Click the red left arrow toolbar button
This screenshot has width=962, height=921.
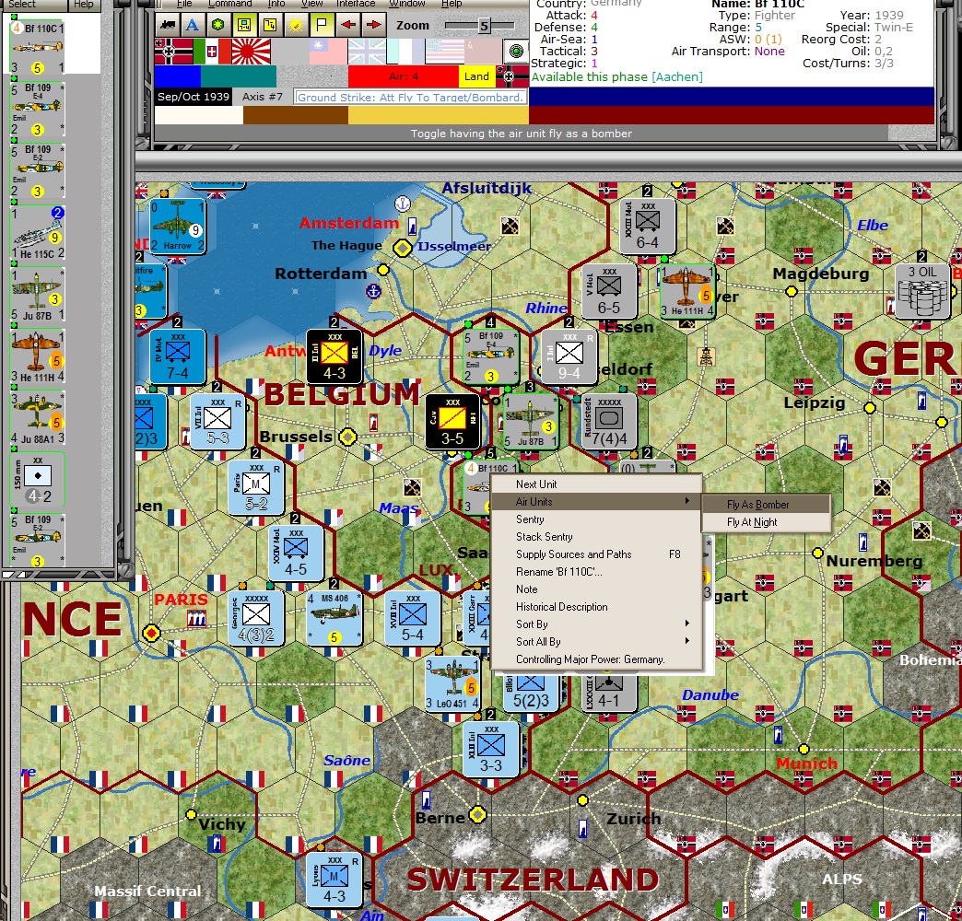(348, 25)
